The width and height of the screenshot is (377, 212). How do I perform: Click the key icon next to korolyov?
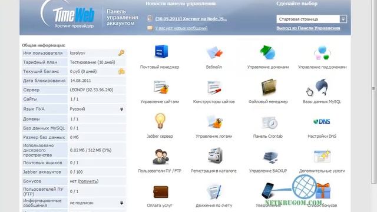(121, 53)
